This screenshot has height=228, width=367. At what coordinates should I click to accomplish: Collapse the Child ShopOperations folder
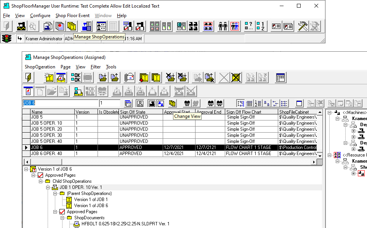click(x=41, y=181)
